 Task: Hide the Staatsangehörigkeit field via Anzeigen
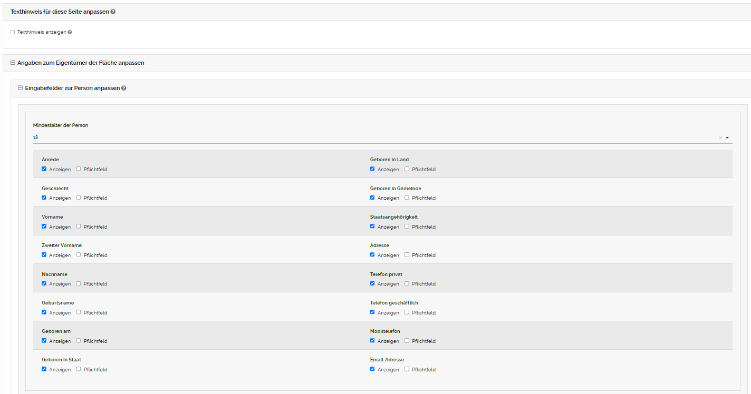click(372, 226)
